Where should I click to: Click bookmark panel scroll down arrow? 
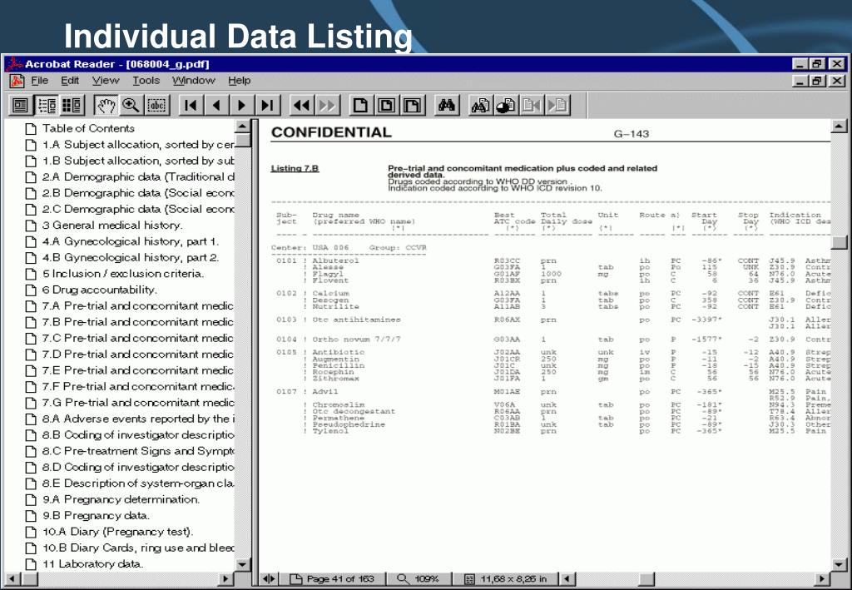(x=242, y=564)
